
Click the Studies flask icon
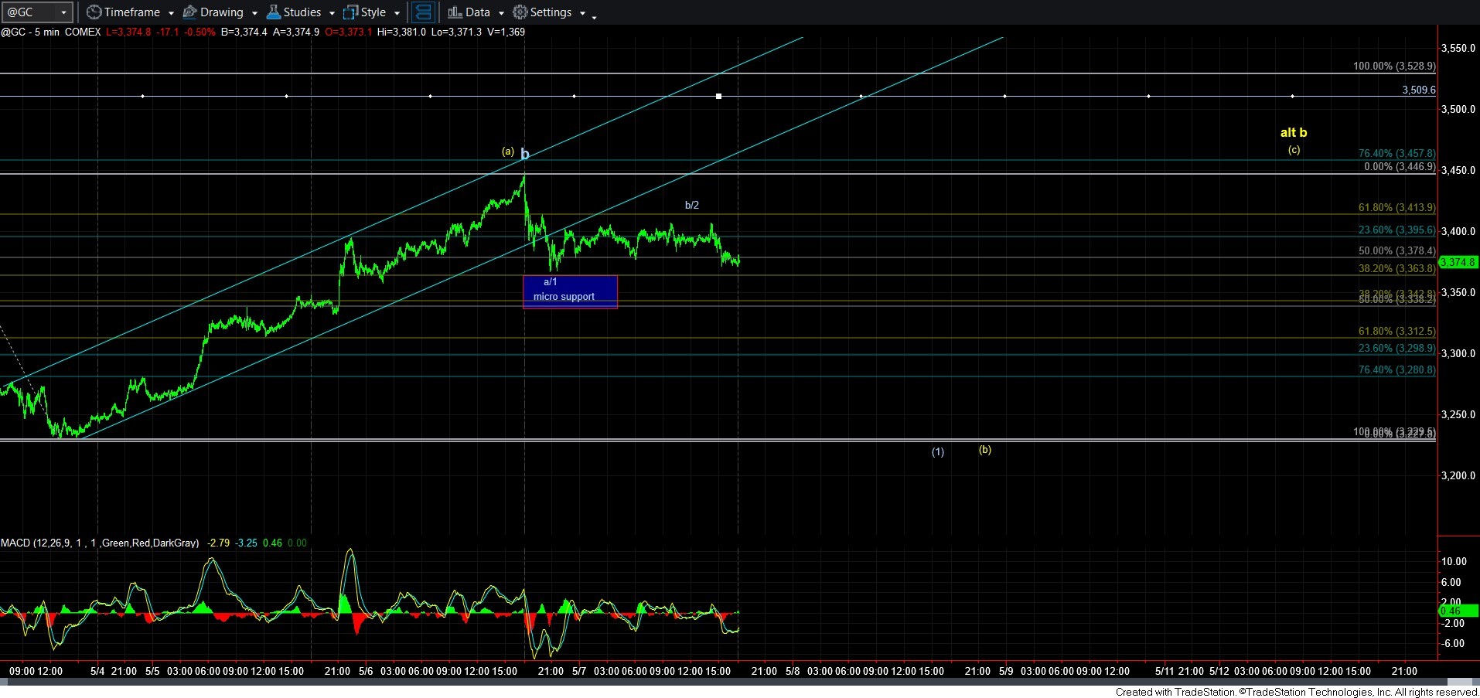[273, 12]
